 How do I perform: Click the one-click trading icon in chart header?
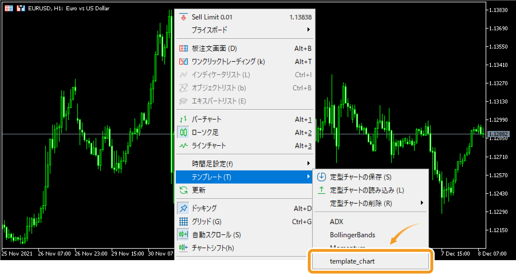[21, 8]
